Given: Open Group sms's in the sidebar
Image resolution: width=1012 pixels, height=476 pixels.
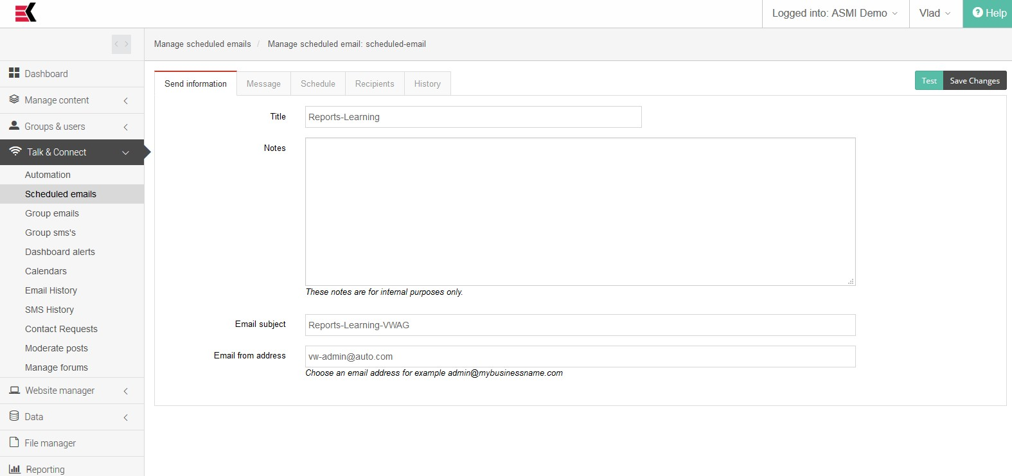Looking at the screenshot, I should [x=72, y=233].
